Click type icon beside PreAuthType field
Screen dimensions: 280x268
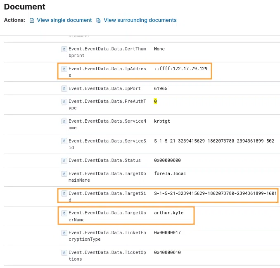(x=64, y=101)
